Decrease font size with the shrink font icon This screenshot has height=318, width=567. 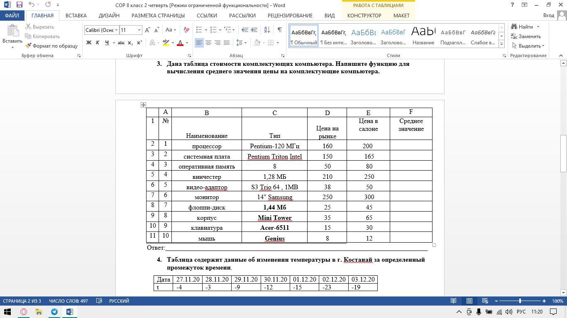[x=156, y=30]
